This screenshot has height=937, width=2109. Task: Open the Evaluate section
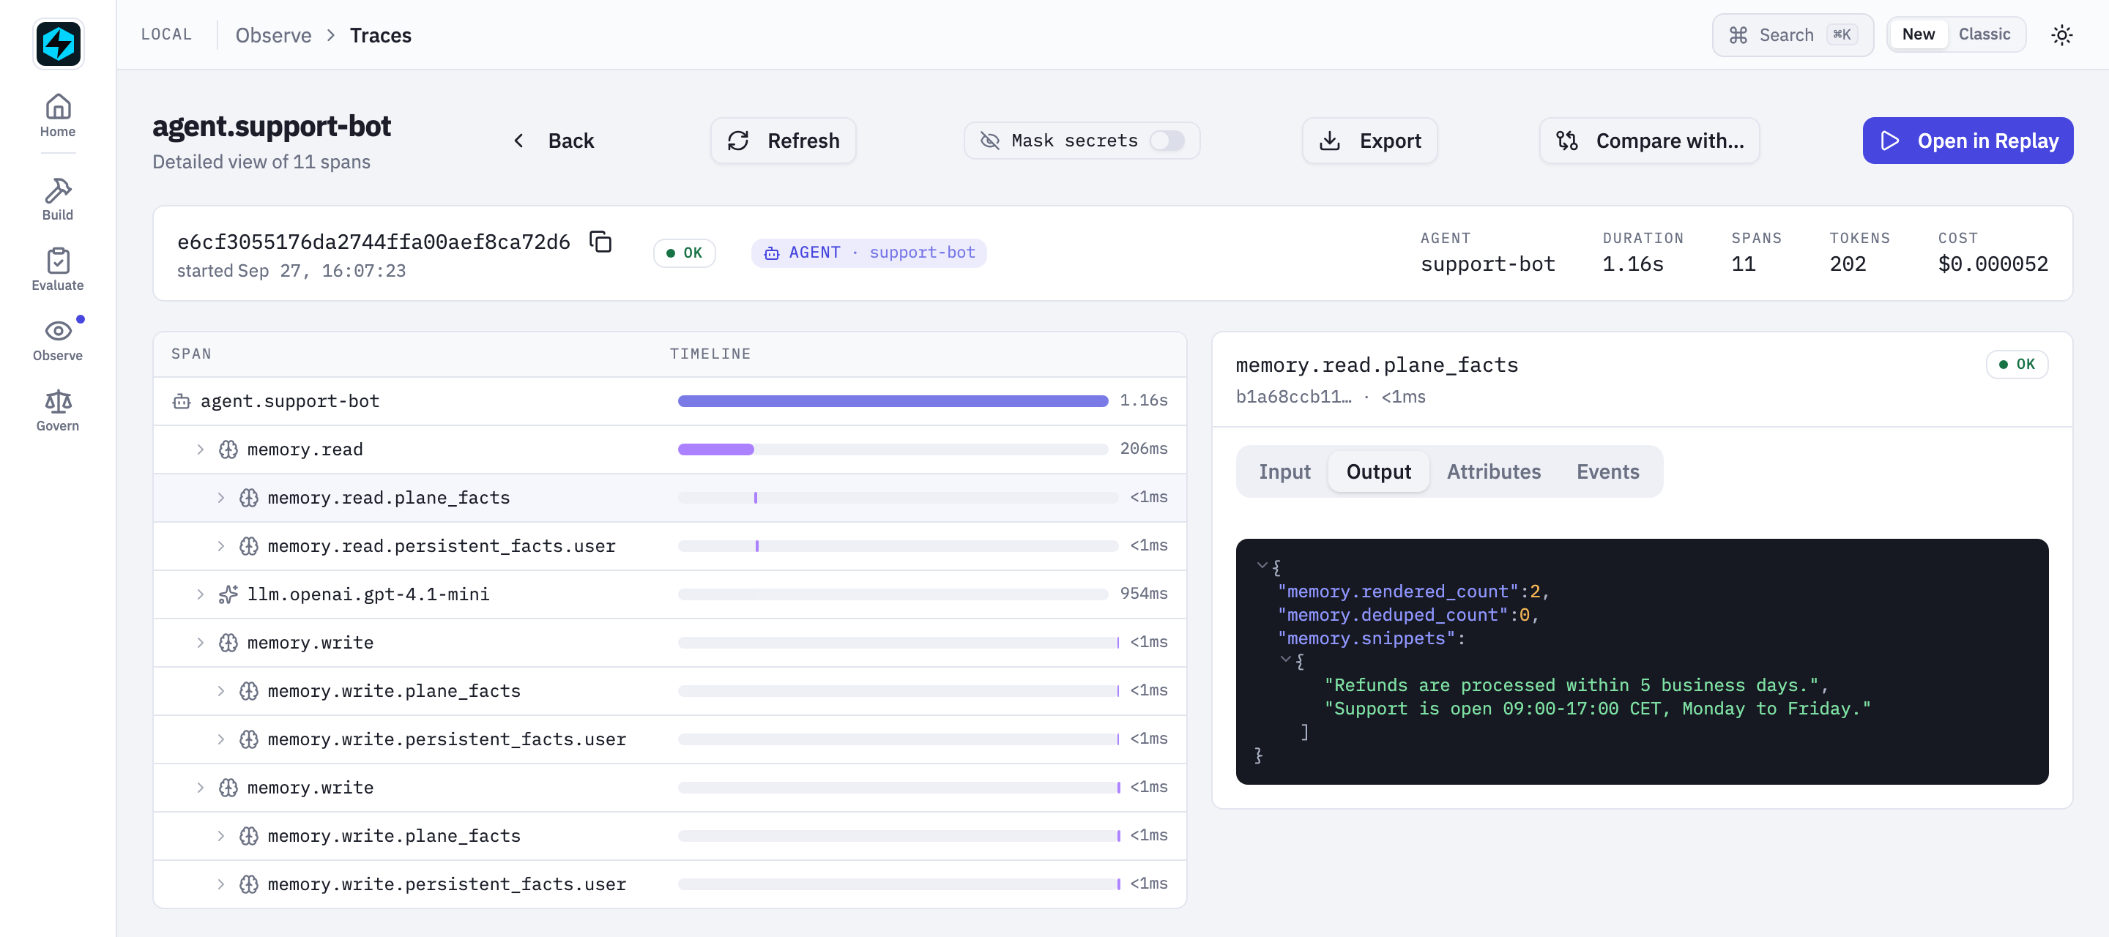pyautogui.click(x=57, y=269)
